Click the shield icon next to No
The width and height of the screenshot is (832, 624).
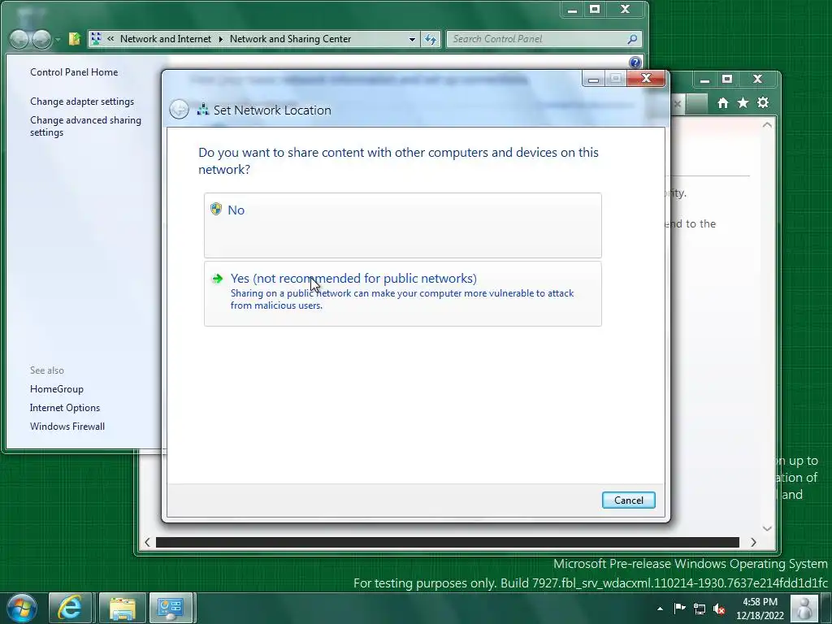coord(216,209)
